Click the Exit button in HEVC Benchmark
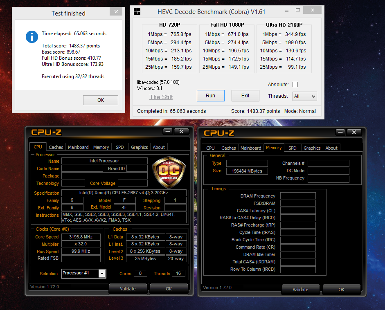This screenshot has width=385, height=310. pos(245,96)
